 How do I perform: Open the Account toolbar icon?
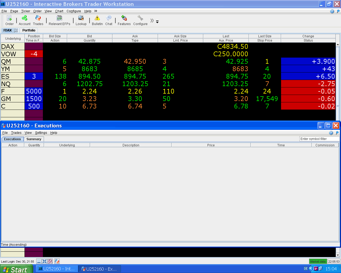(x=25, y=20)
